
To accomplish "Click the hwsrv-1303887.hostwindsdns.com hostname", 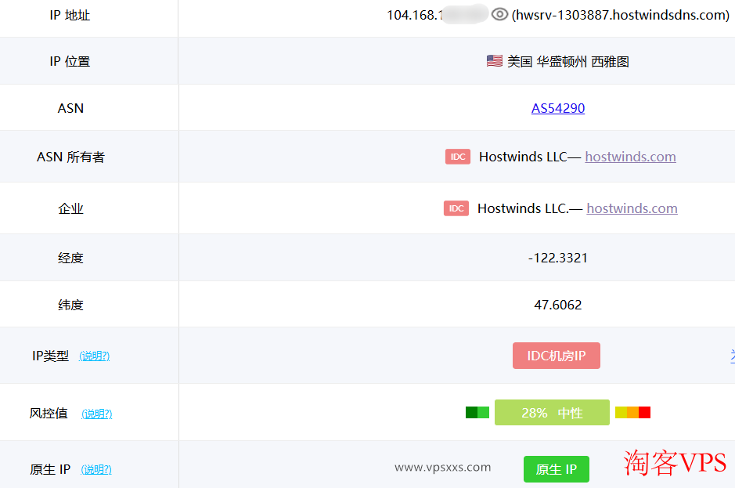I will click(620, 15).
